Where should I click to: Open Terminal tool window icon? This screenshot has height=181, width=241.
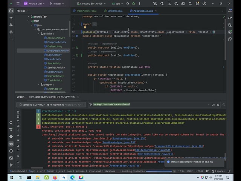pos(11,158)
